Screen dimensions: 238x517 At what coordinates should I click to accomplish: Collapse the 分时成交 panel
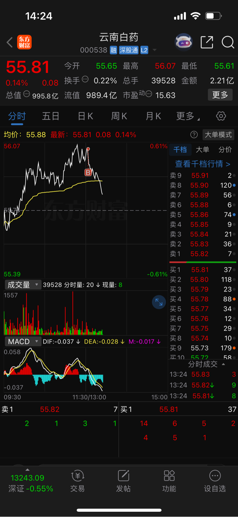(x=207, y=364)
